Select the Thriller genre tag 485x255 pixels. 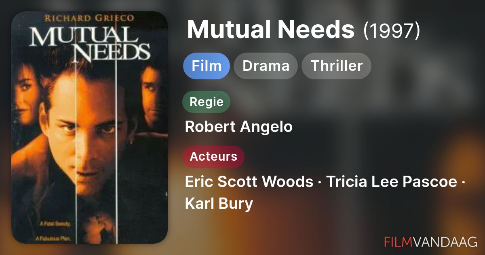click(336, 66)
